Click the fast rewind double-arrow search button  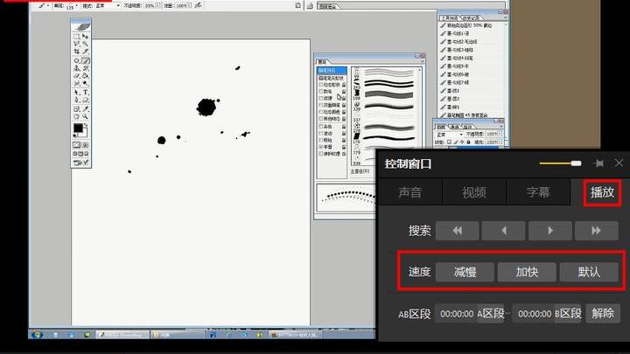pos(458,231)
